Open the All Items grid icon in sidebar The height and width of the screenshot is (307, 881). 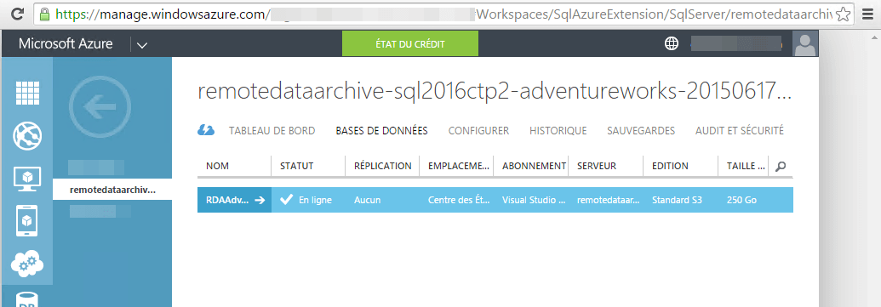[x=27, y=93]
